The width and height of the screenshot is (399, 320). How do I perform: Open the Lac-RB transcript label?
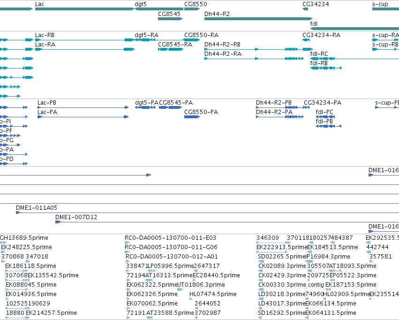click(x=45, y=35)
